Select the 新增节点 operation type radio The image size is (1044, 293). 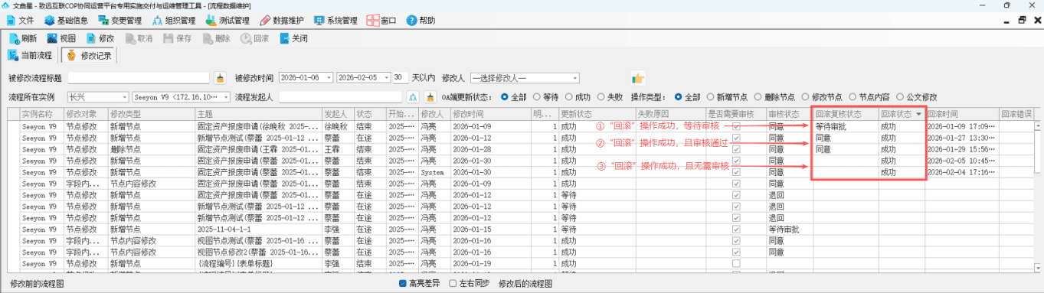[711, 97]
